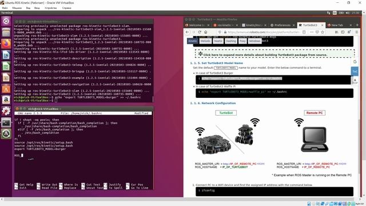Open System Settings from the launcher
This screenshot has width=366, height=206.
(6, 111)
